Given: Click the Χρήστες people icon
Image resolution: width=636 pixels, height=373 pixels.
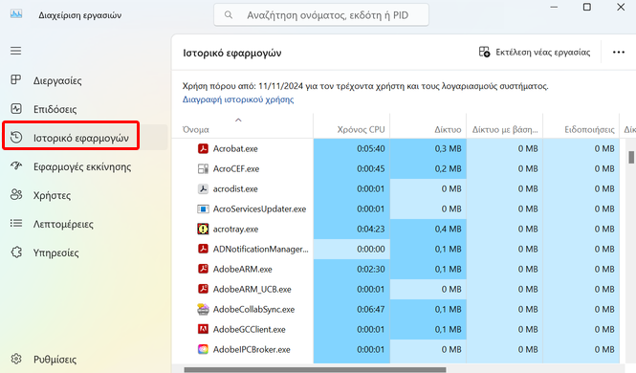Looking at the screenshot, I should (16, 194).
